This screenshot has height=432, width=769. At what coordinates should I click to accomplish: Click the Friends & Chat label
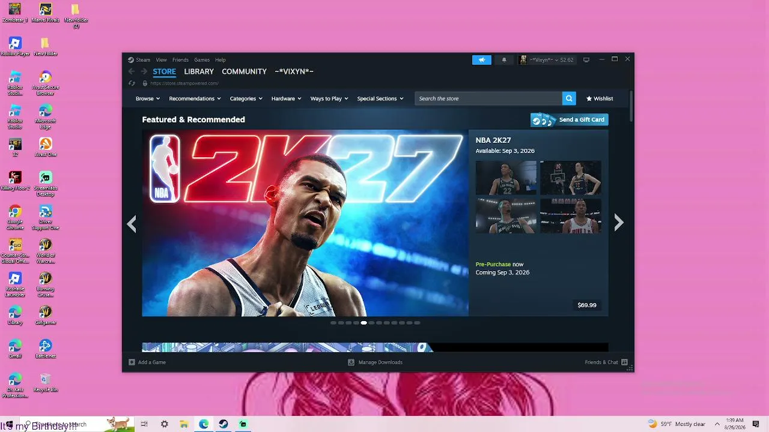(x=601, y=362)
